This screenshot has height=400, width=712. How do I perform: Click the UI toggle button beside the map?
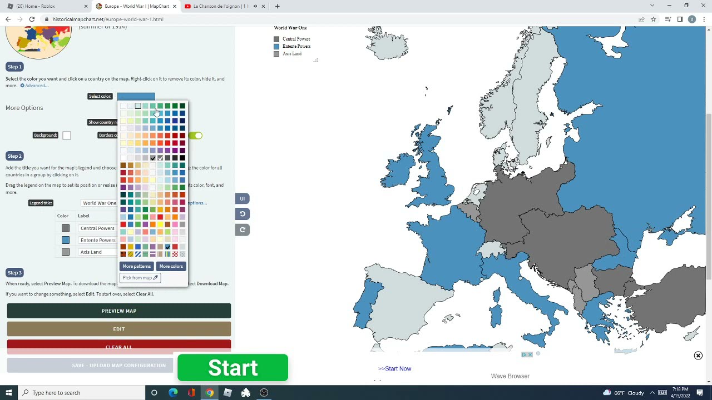[243, 198]
